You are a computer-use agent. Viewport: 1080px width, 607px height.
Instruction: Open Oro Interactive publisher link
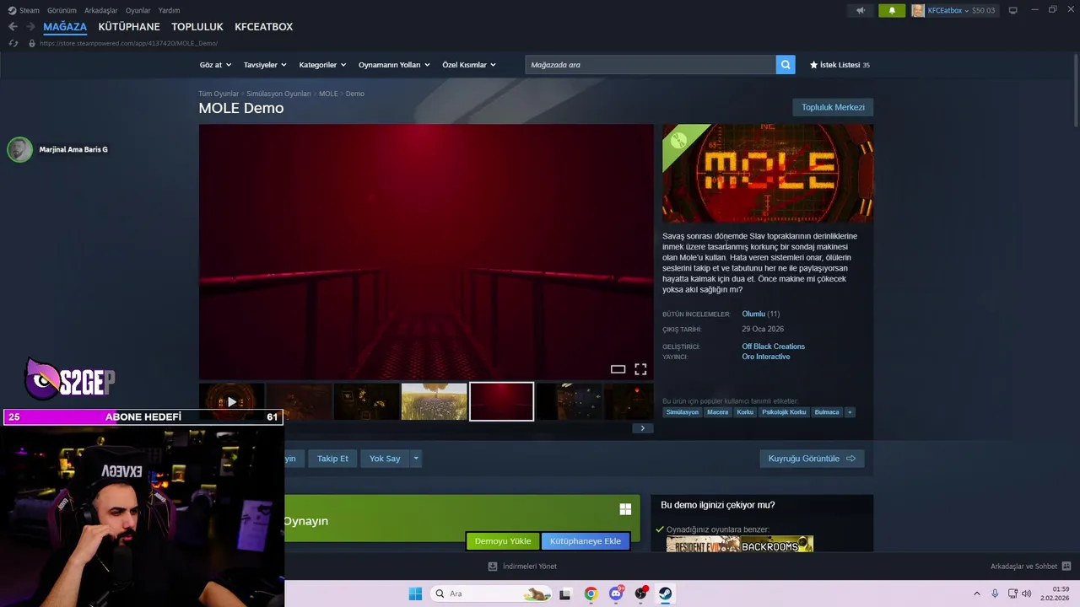[766, 357]
